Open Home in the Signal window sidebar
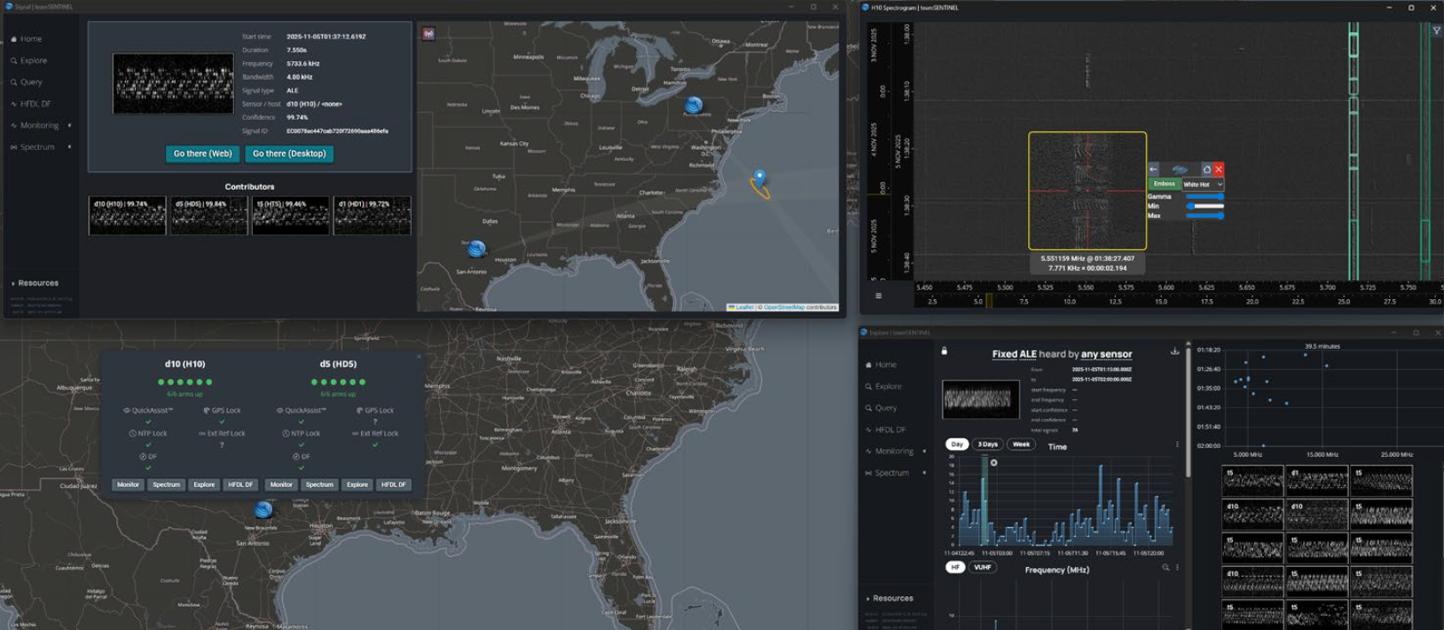This screenshot has width=1444, height=630. pos(27,39)
